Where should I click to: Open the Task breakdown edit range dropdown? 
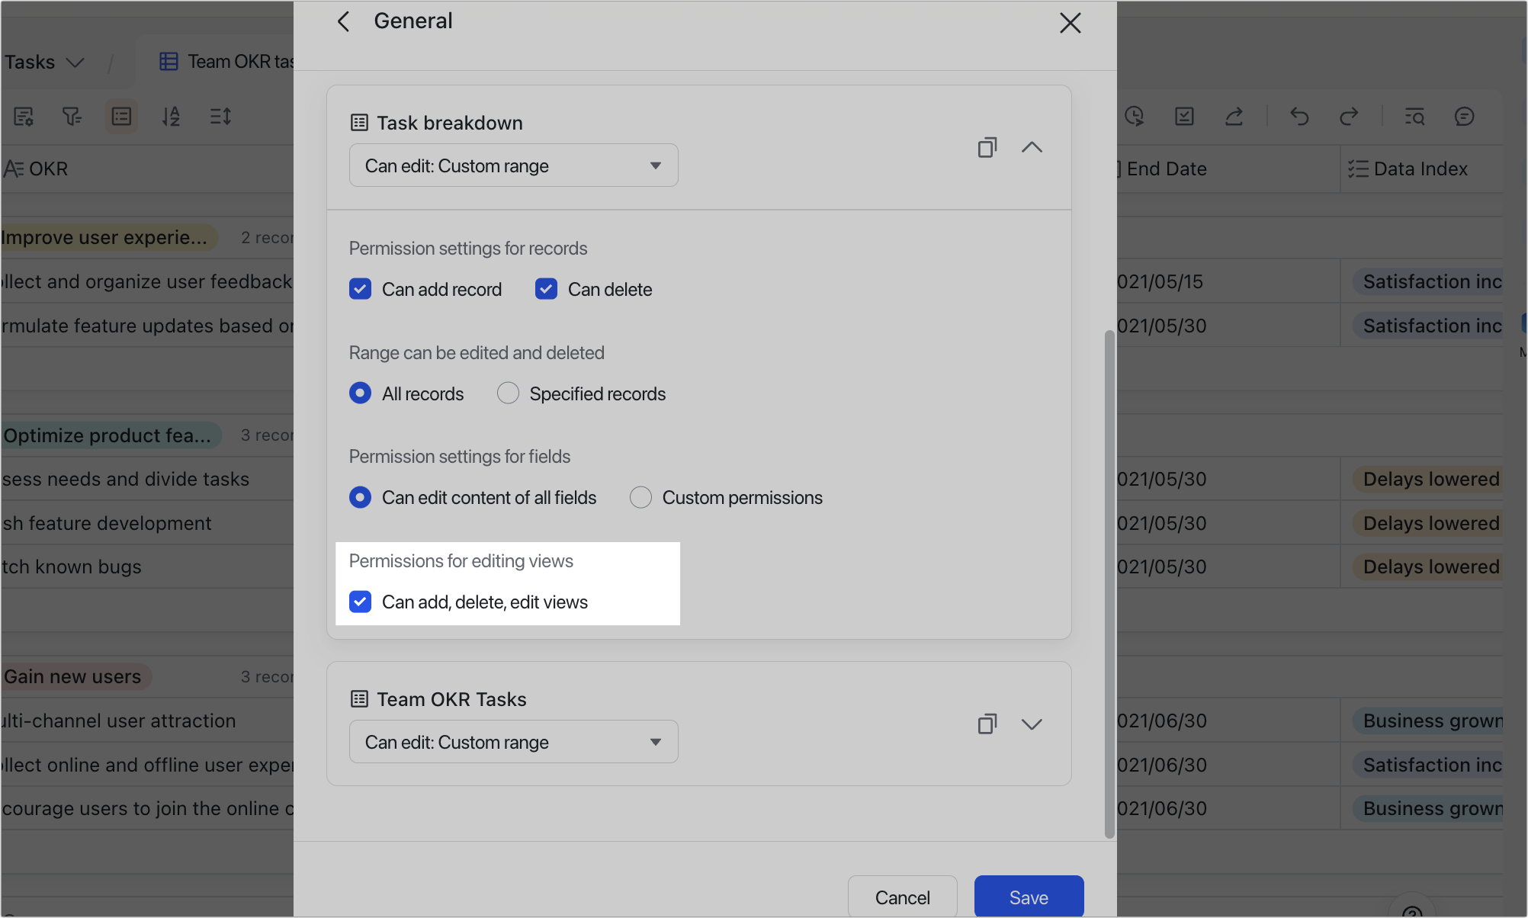[x=513, y=165]
